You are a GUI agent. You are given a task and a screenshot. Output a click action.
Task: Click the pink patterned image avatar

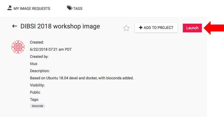[x=18, y=47]
